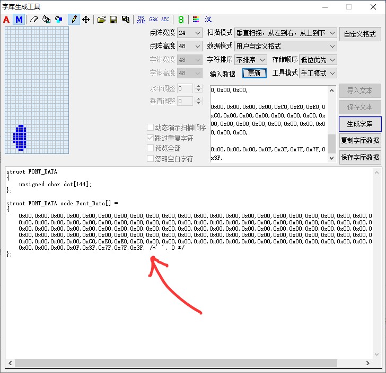Select the GBK character set icon

point(153,20)
